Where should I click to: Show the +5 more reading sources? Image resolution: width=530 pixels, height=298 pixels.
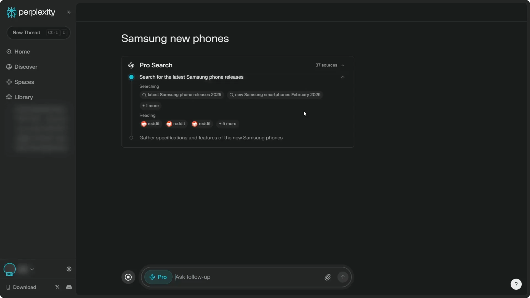[227, 124]
